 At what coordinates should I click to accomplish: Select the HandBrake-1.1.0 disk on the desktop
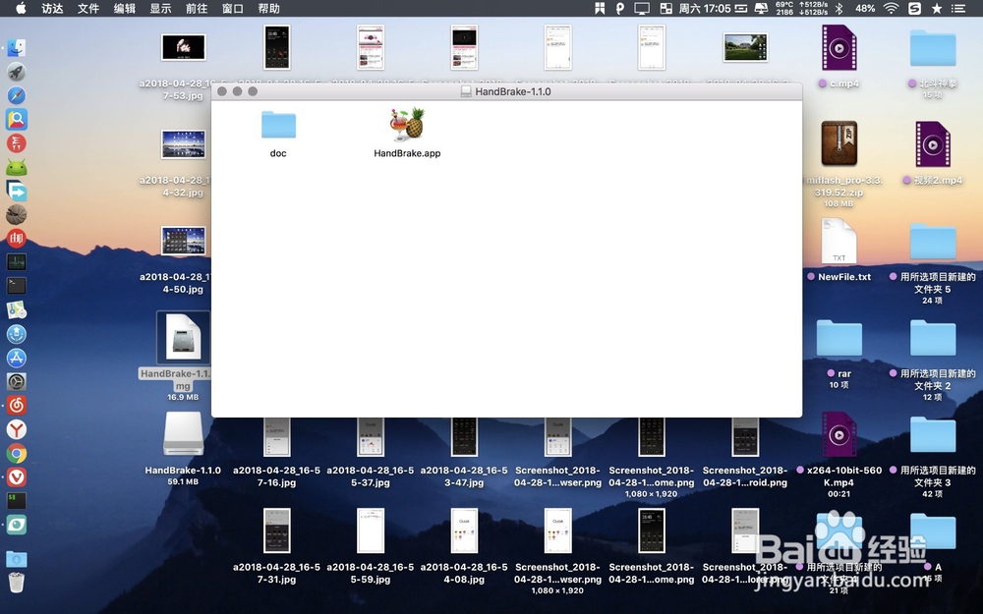pyautogui.click(x=182, y=435)
